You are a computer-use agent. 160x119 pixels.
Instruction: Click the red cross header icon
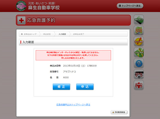point(21,20)
